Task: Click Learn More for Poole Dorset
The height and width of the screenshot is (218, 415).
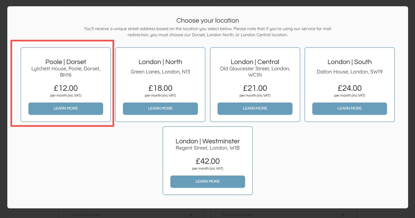Action: click(66, 108)
